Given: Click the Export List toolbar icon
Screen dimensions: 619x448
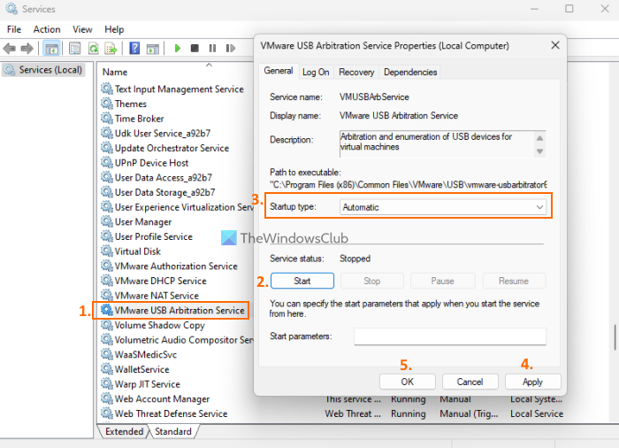Looking at the screenshot, I should 111,49.
